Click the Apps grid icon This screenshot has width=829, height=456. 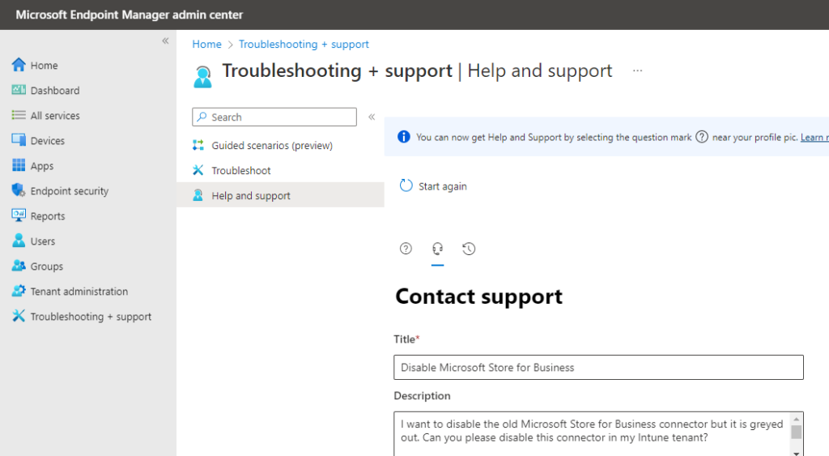coord(19,165)
